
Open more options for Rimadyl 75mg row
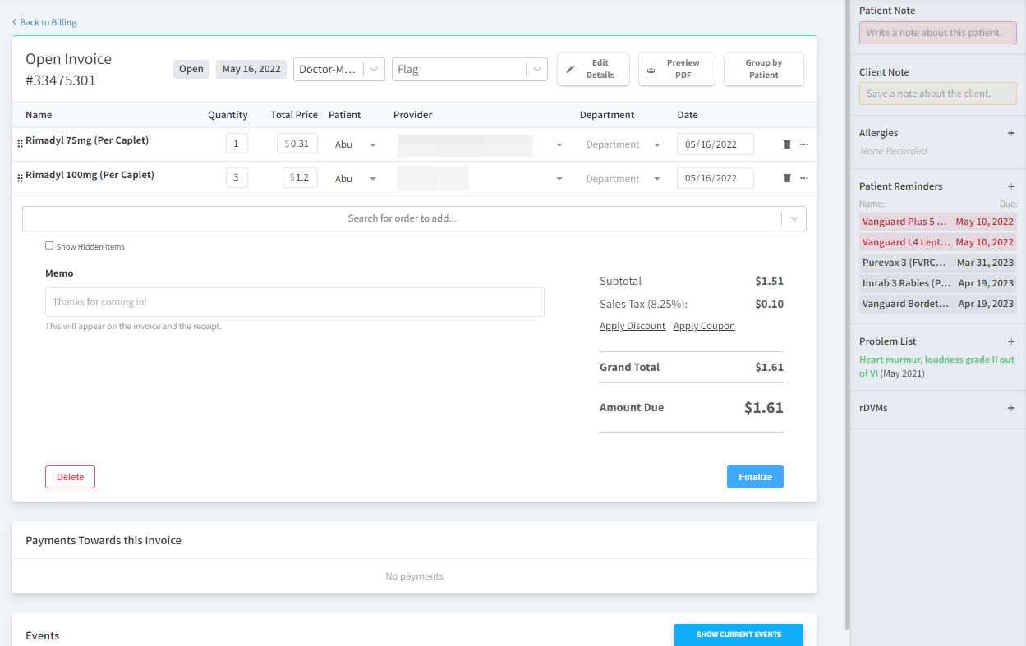[x=804, y=144]
